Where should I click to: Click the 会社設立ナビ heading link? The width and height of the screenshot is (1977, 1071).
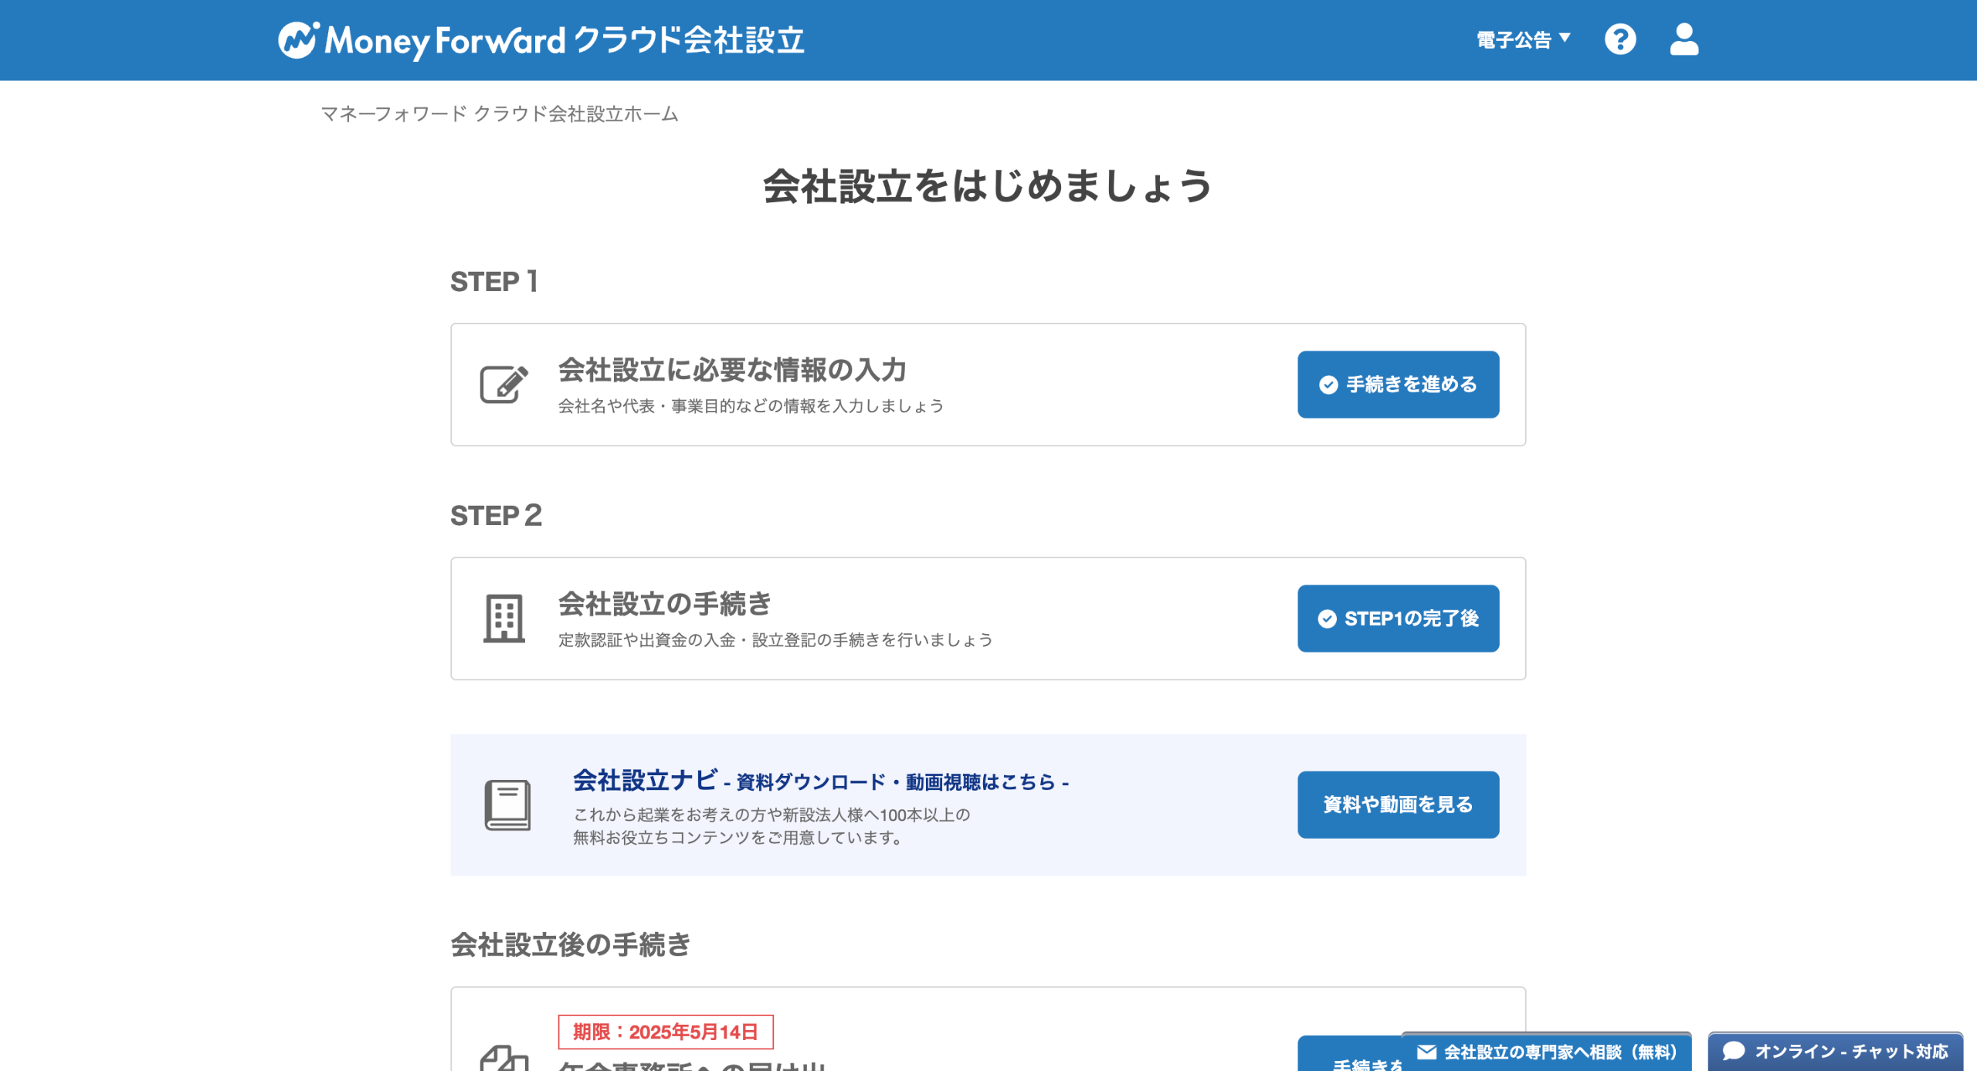pos(644,780)
